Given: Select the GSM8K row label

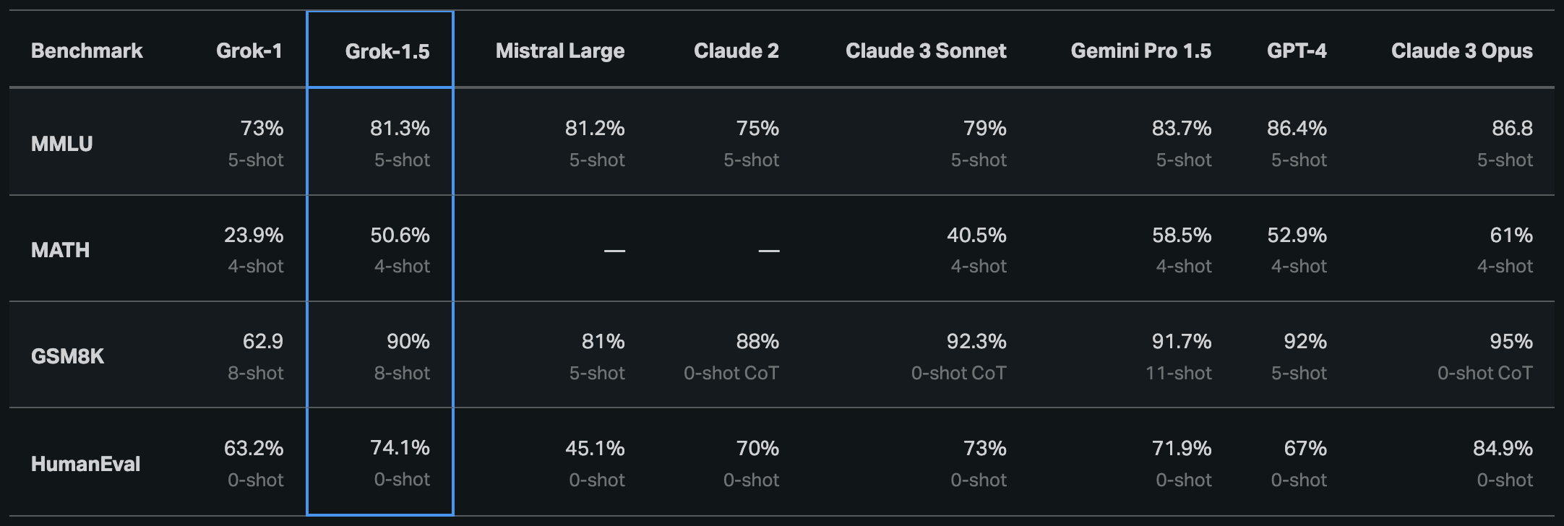Looking at the screenshot, I should (x=67, y=356).
